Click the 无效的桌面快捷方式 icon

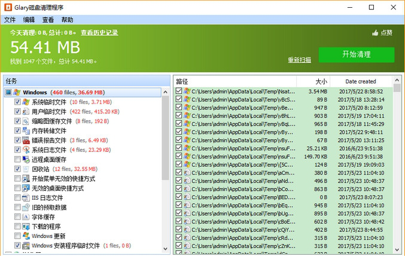(26, 188)
